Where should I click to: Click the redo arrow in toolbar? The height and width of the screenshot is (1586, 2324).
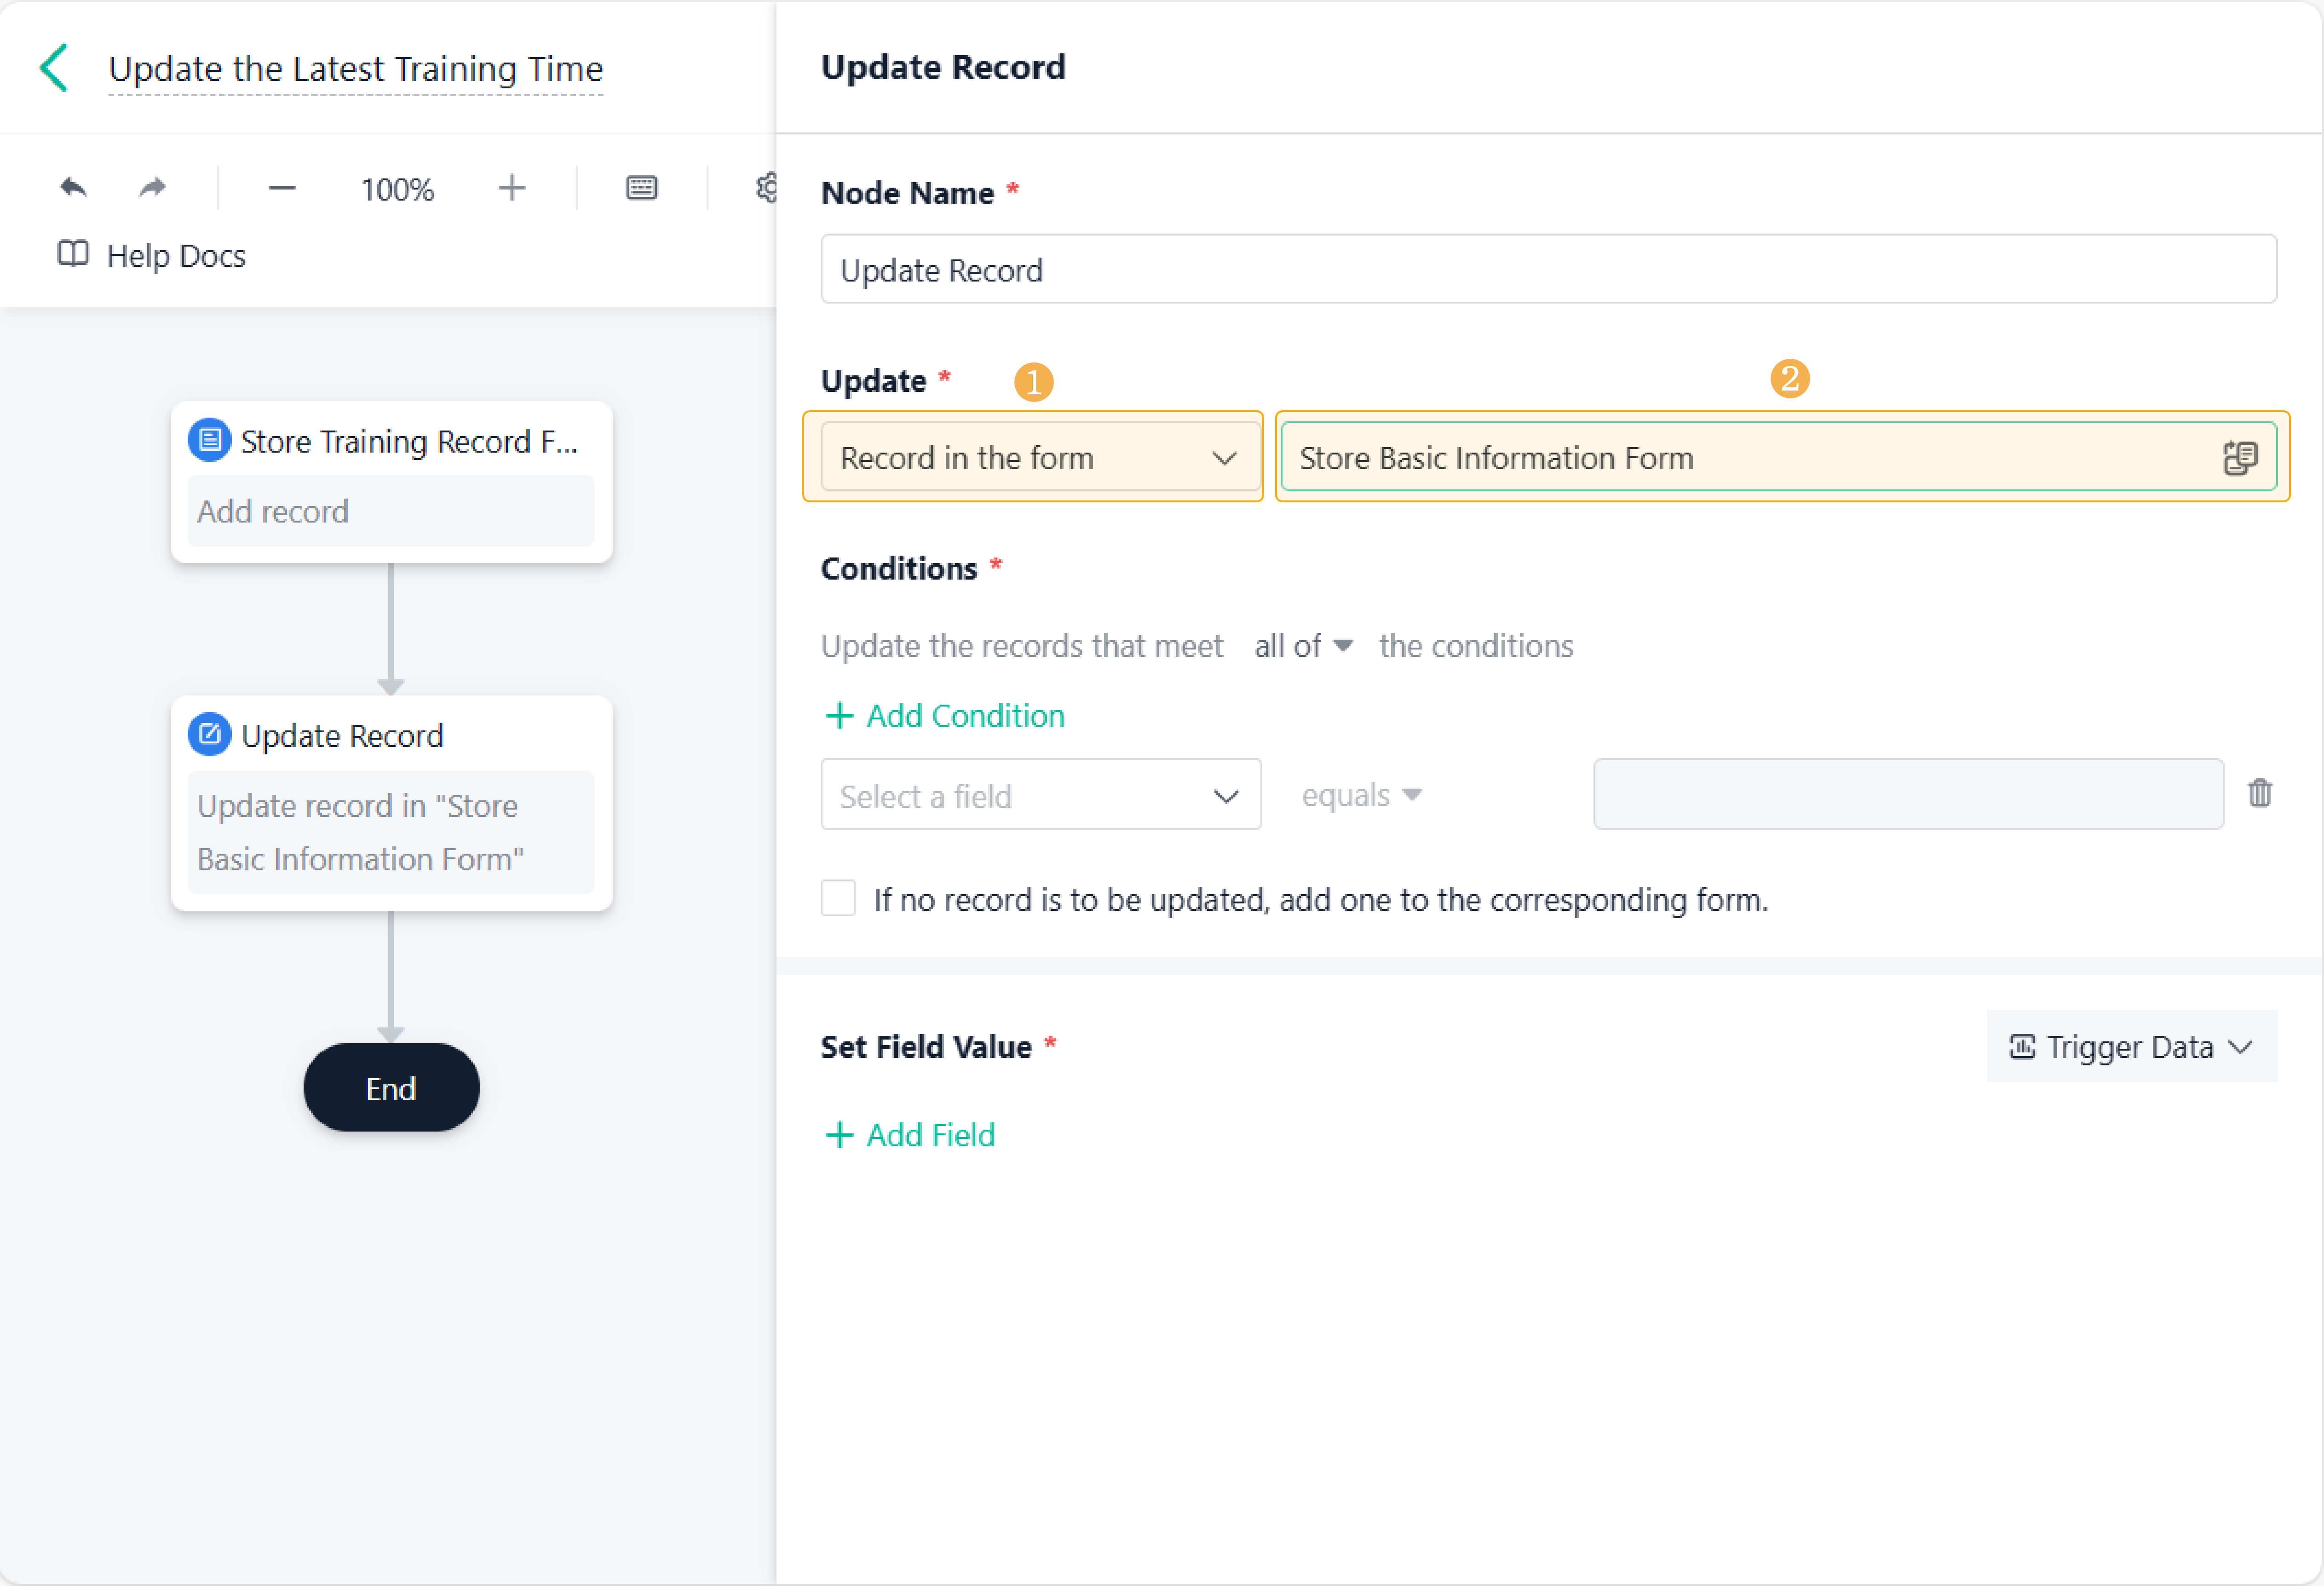[152, 188]
